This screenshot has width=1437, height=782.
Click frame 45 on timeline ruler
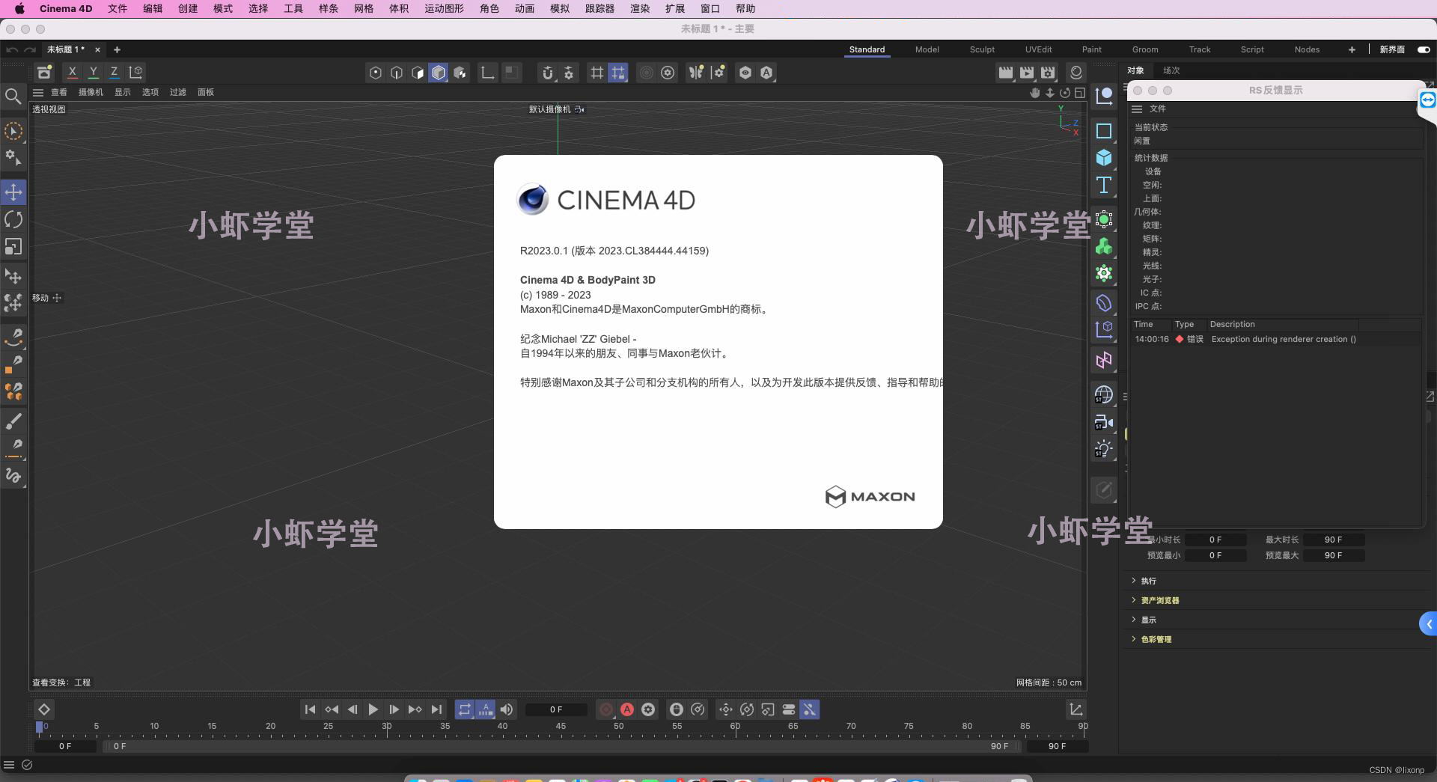pyautogui.click(x=561, y=726)
